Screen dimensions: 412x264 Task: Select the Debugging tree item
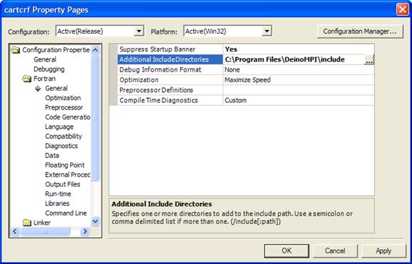[49, 69]
